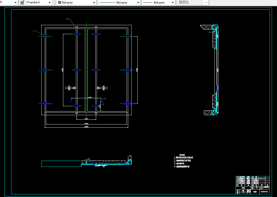
Task: Click the title block in the bottom-right corner
Action: [x=253, y=185]
